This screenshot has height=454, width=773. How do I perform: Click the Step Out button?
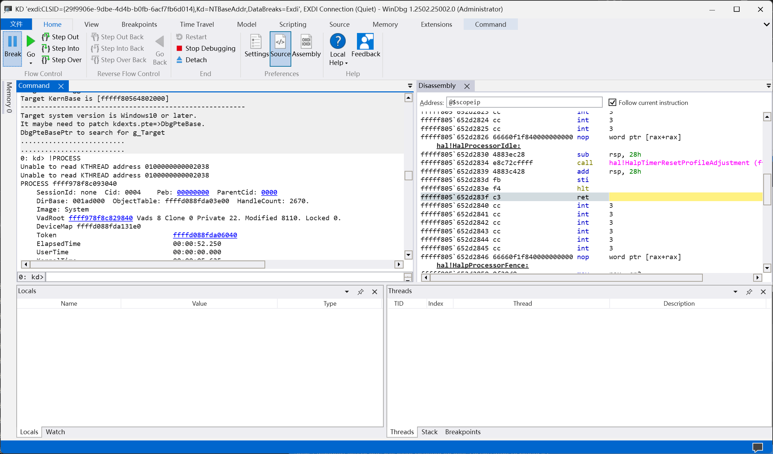pos(60,37)
